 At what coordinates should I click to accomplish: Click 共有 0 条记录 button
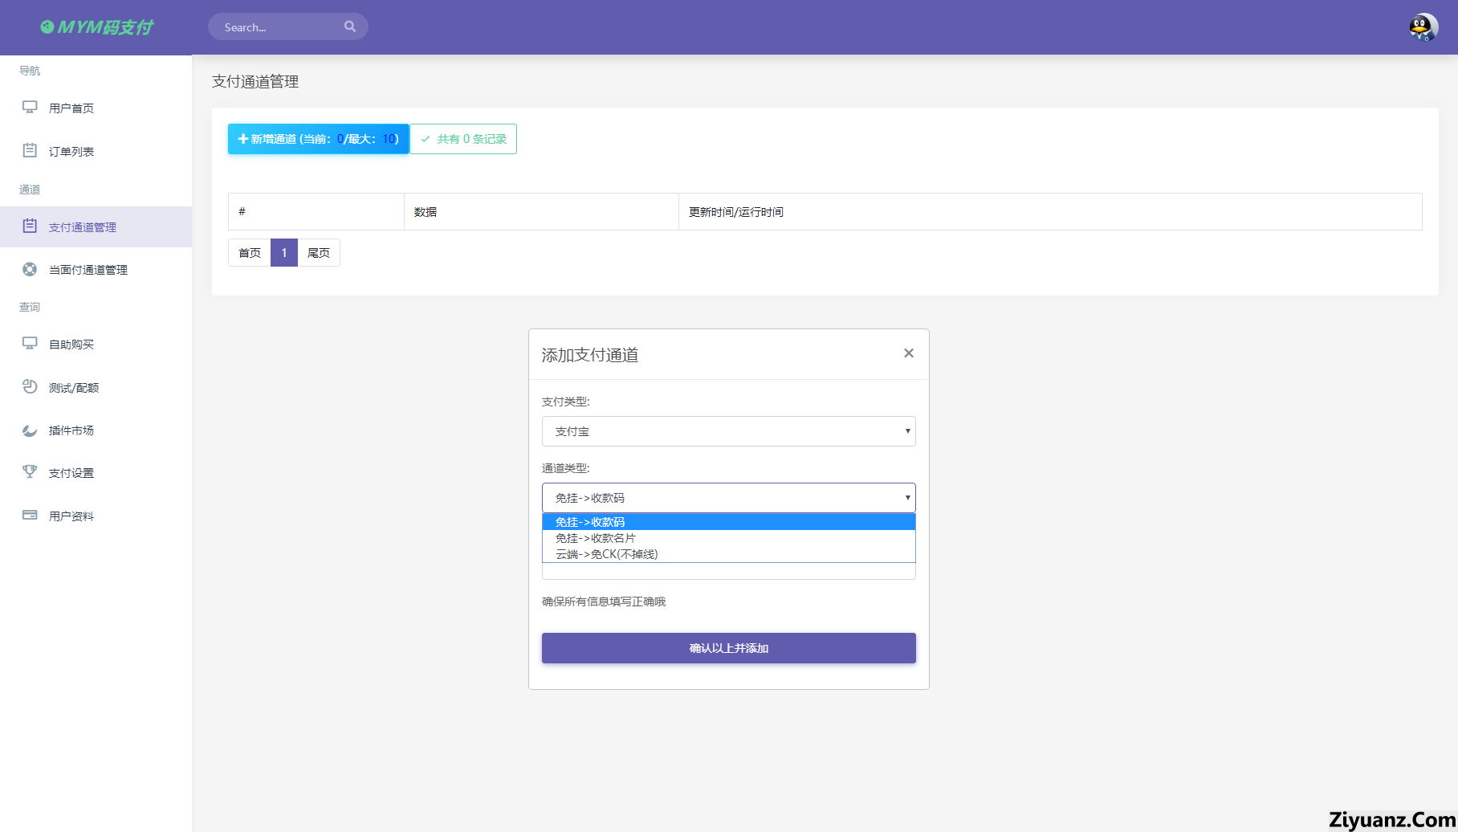click(x=463, y=139)
